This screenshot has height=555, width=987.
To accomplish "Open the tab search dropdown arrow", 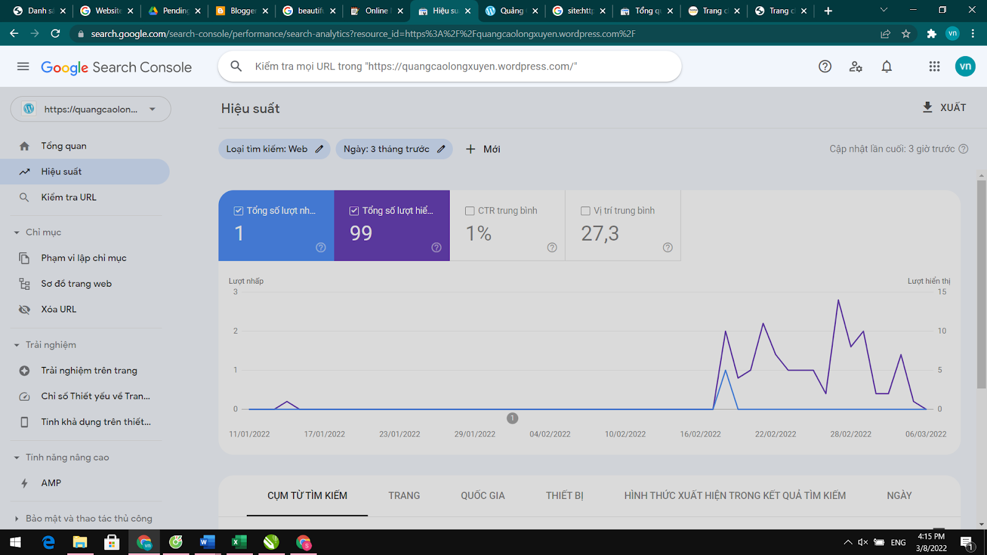I will pyautogui.click(x=883, y=10).
